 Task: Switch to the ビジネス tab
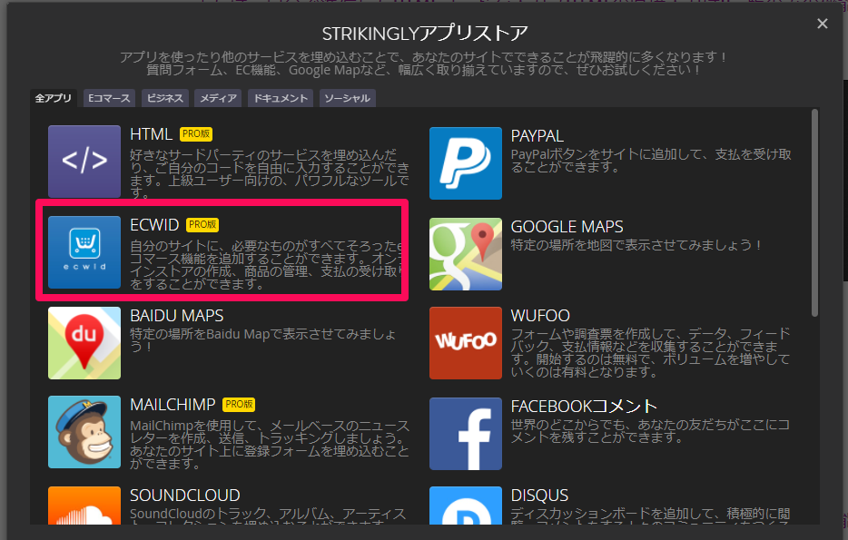pyautogui.click(x=165, y=98)
